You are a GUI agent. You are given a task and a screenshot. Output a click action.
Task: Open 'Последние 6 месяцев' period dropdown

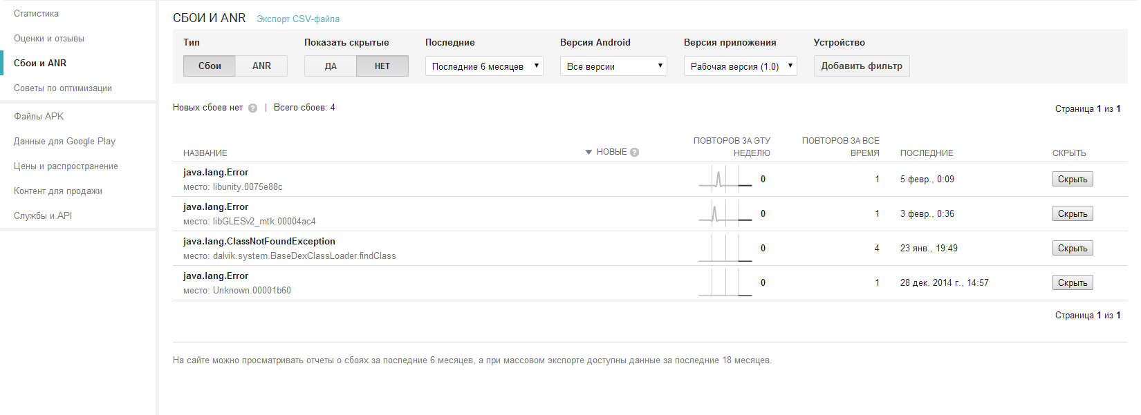(484, 66)
